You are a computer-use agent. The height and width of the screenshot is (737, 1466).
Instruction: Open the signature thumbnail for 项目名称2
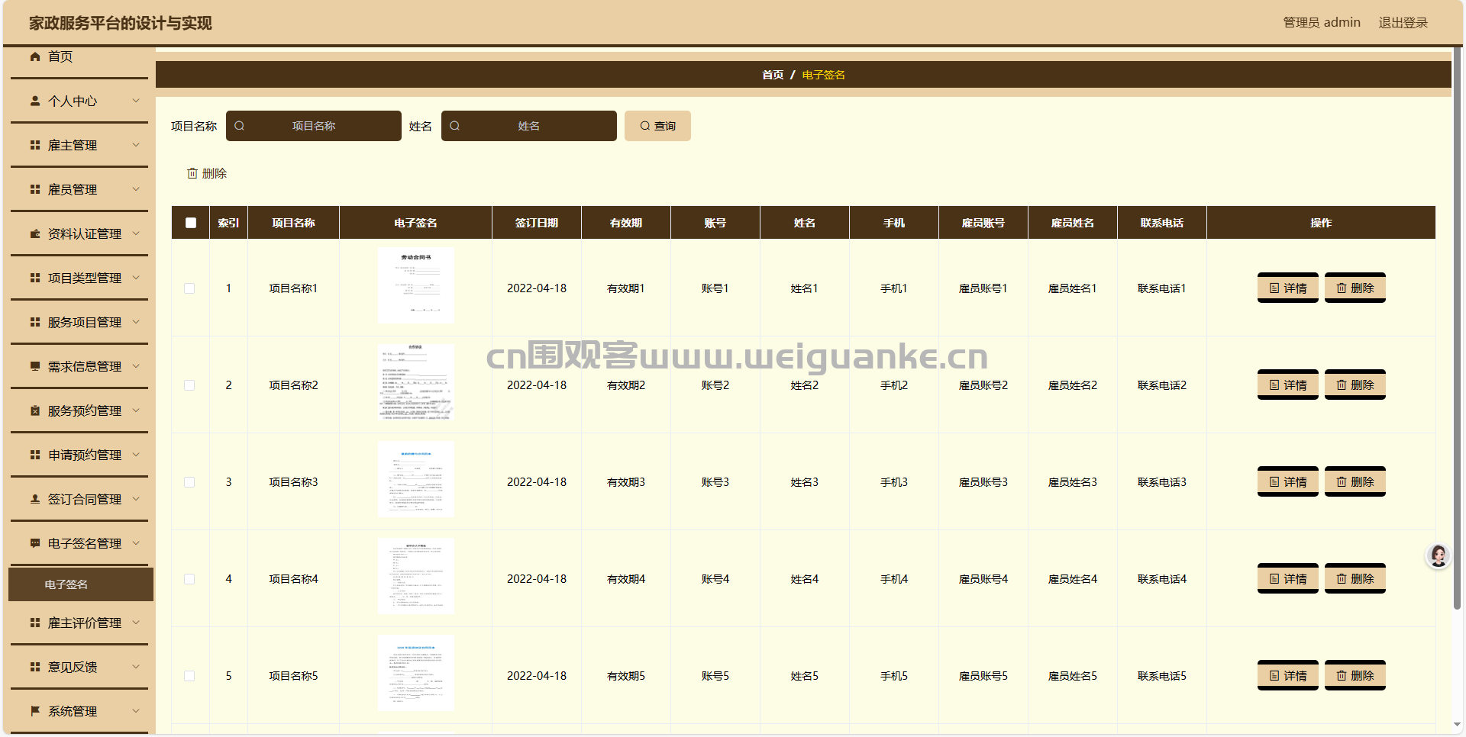416,382
